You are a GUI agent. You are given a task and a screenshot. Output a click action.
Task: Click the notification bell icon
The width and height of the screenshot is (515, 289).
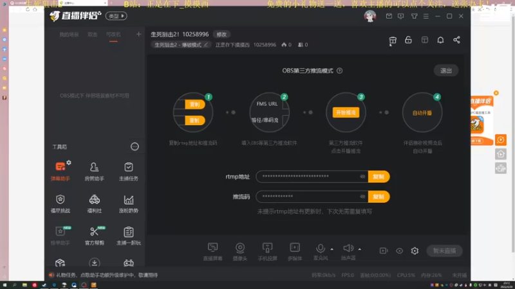point(440,40)
